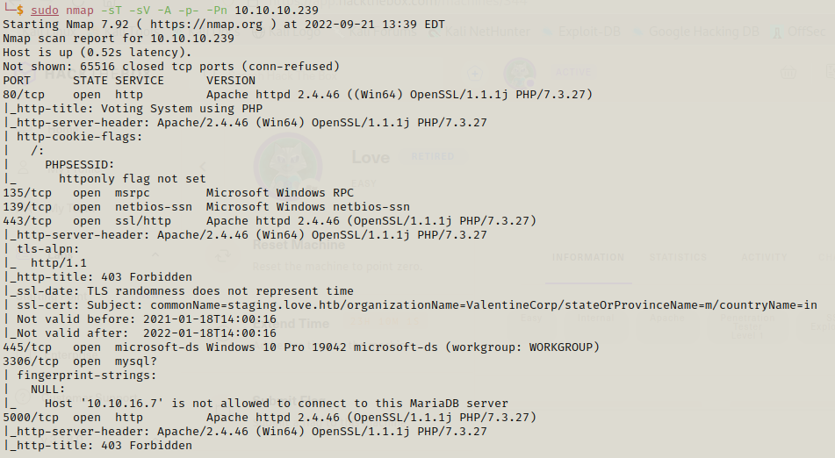Open the Kali Forums bookmark
Screen dimensions: 835x458
tap(382, 32)
